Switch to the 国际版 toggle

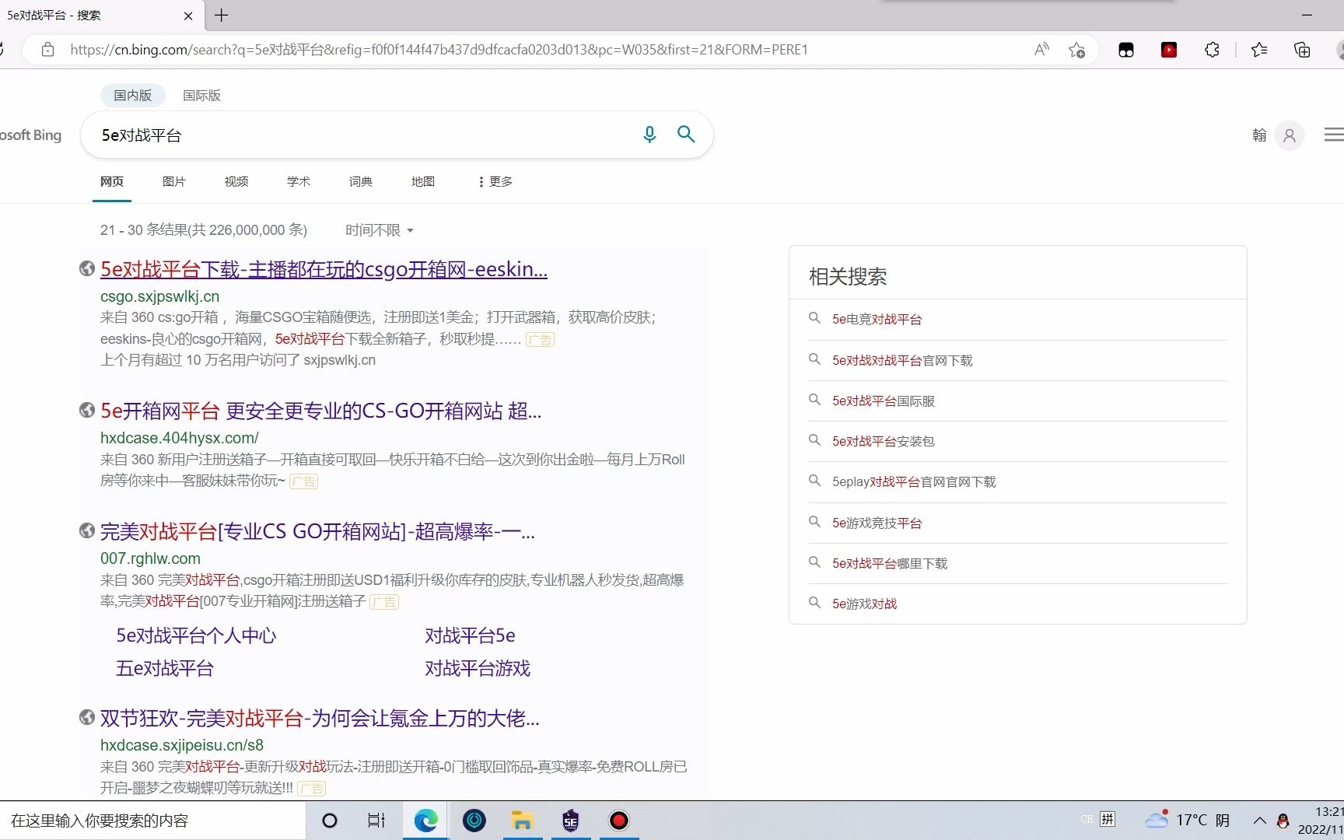[x=202, y=95]
